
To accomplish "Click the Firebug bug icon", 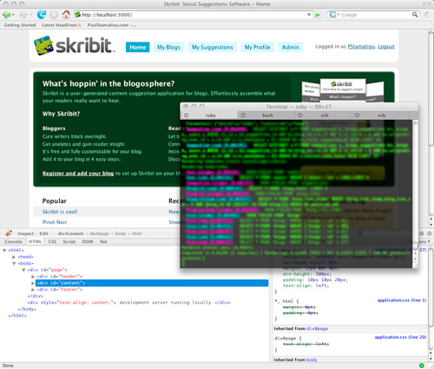I will (x=9, y=234).
